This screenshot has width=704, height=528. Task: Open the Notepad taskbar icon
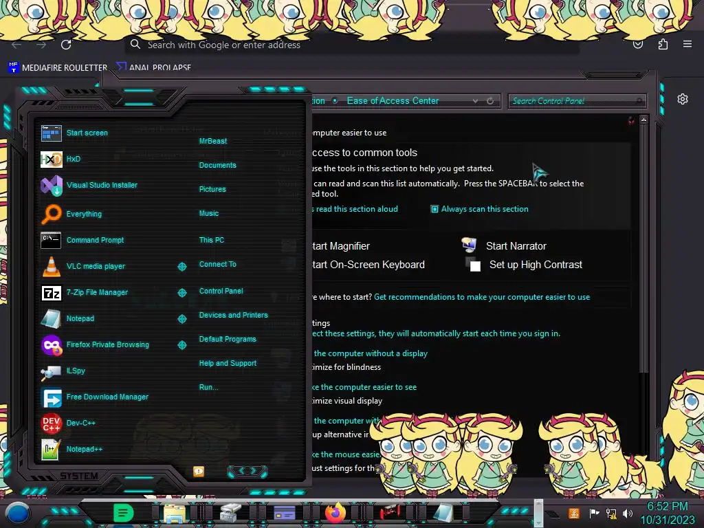(443, 513)
